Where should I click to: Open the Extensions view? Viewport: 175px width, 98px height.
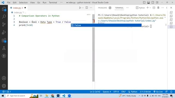coord(4,40)
